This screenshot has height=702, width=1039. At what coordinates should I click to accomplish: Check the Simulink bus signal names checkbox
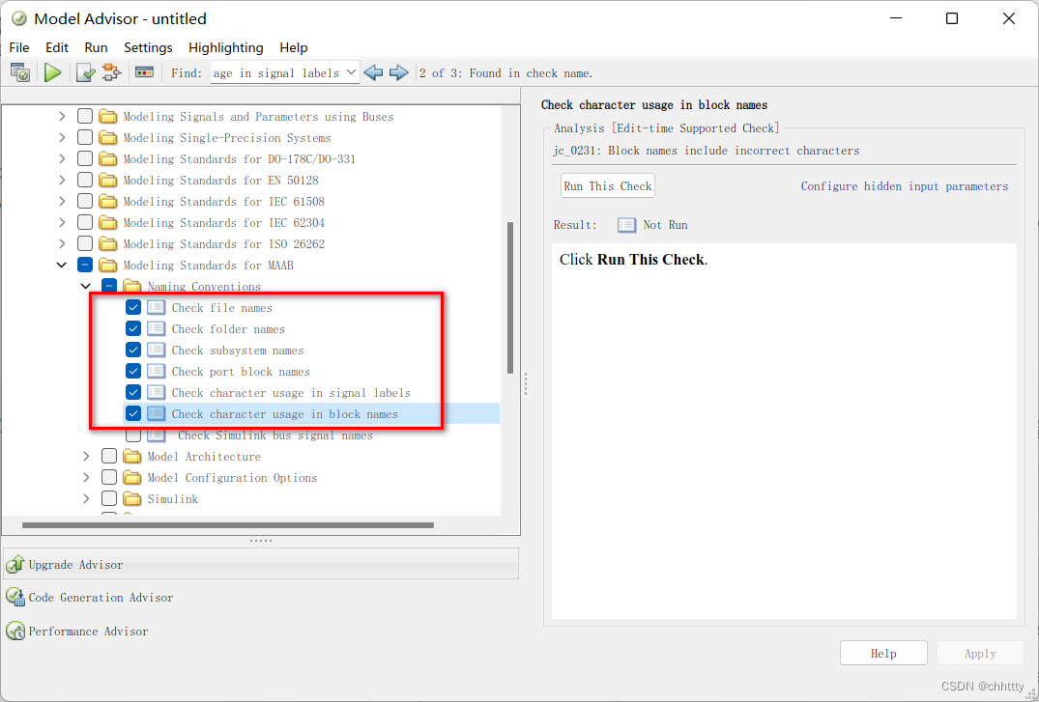point(133,435)
